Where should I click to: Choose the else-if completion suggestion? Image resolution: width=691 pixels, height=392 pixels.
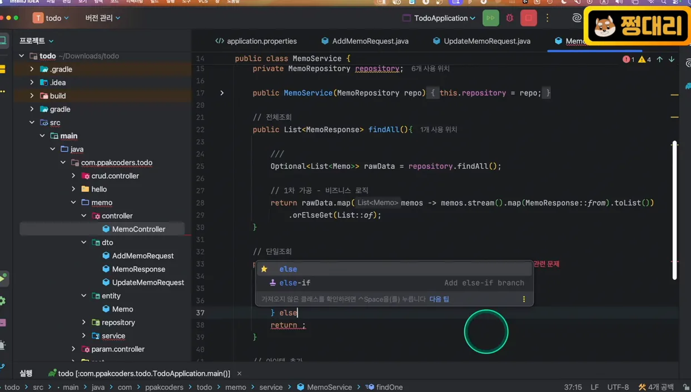tap(394, 283)
